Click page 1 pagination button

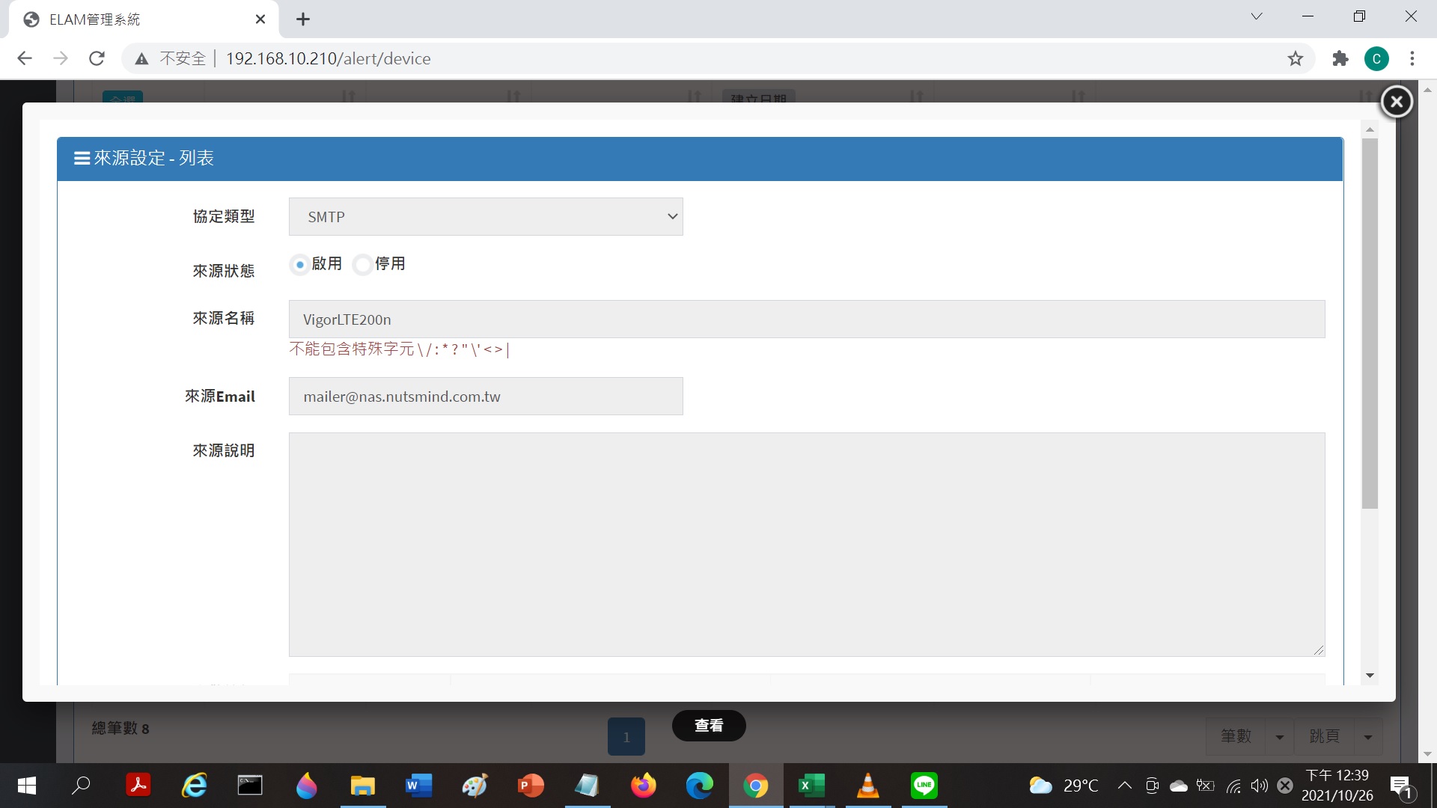[x=626, y=737]
